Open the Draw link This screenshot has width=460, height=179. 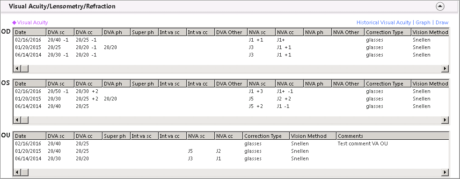[442, 22]
